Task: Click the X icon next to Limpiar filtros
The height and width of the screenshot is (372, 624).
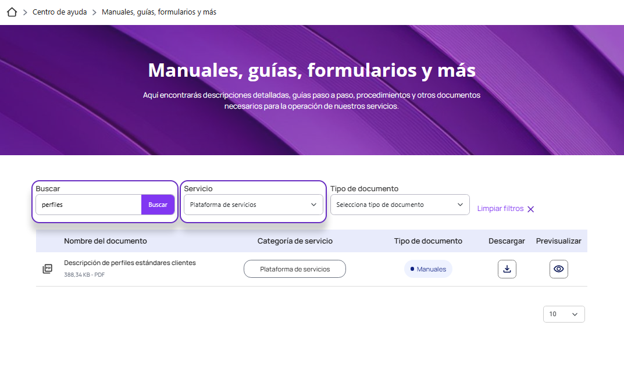Action: (x=530, y=209)
